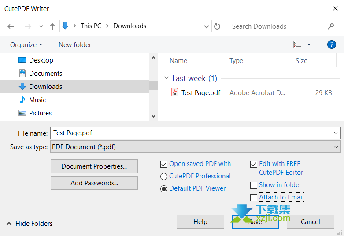
Task: Change the view layout icon
Action: click(297, 44)
